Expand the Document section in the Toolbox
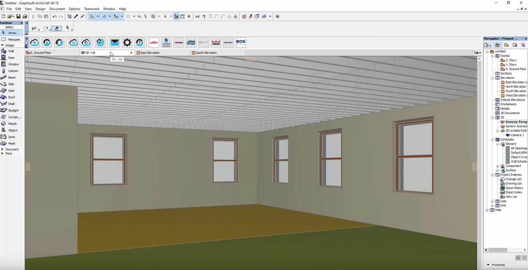Screen dimensions: 528x270 pyautogui.click(x=3, y=149)
